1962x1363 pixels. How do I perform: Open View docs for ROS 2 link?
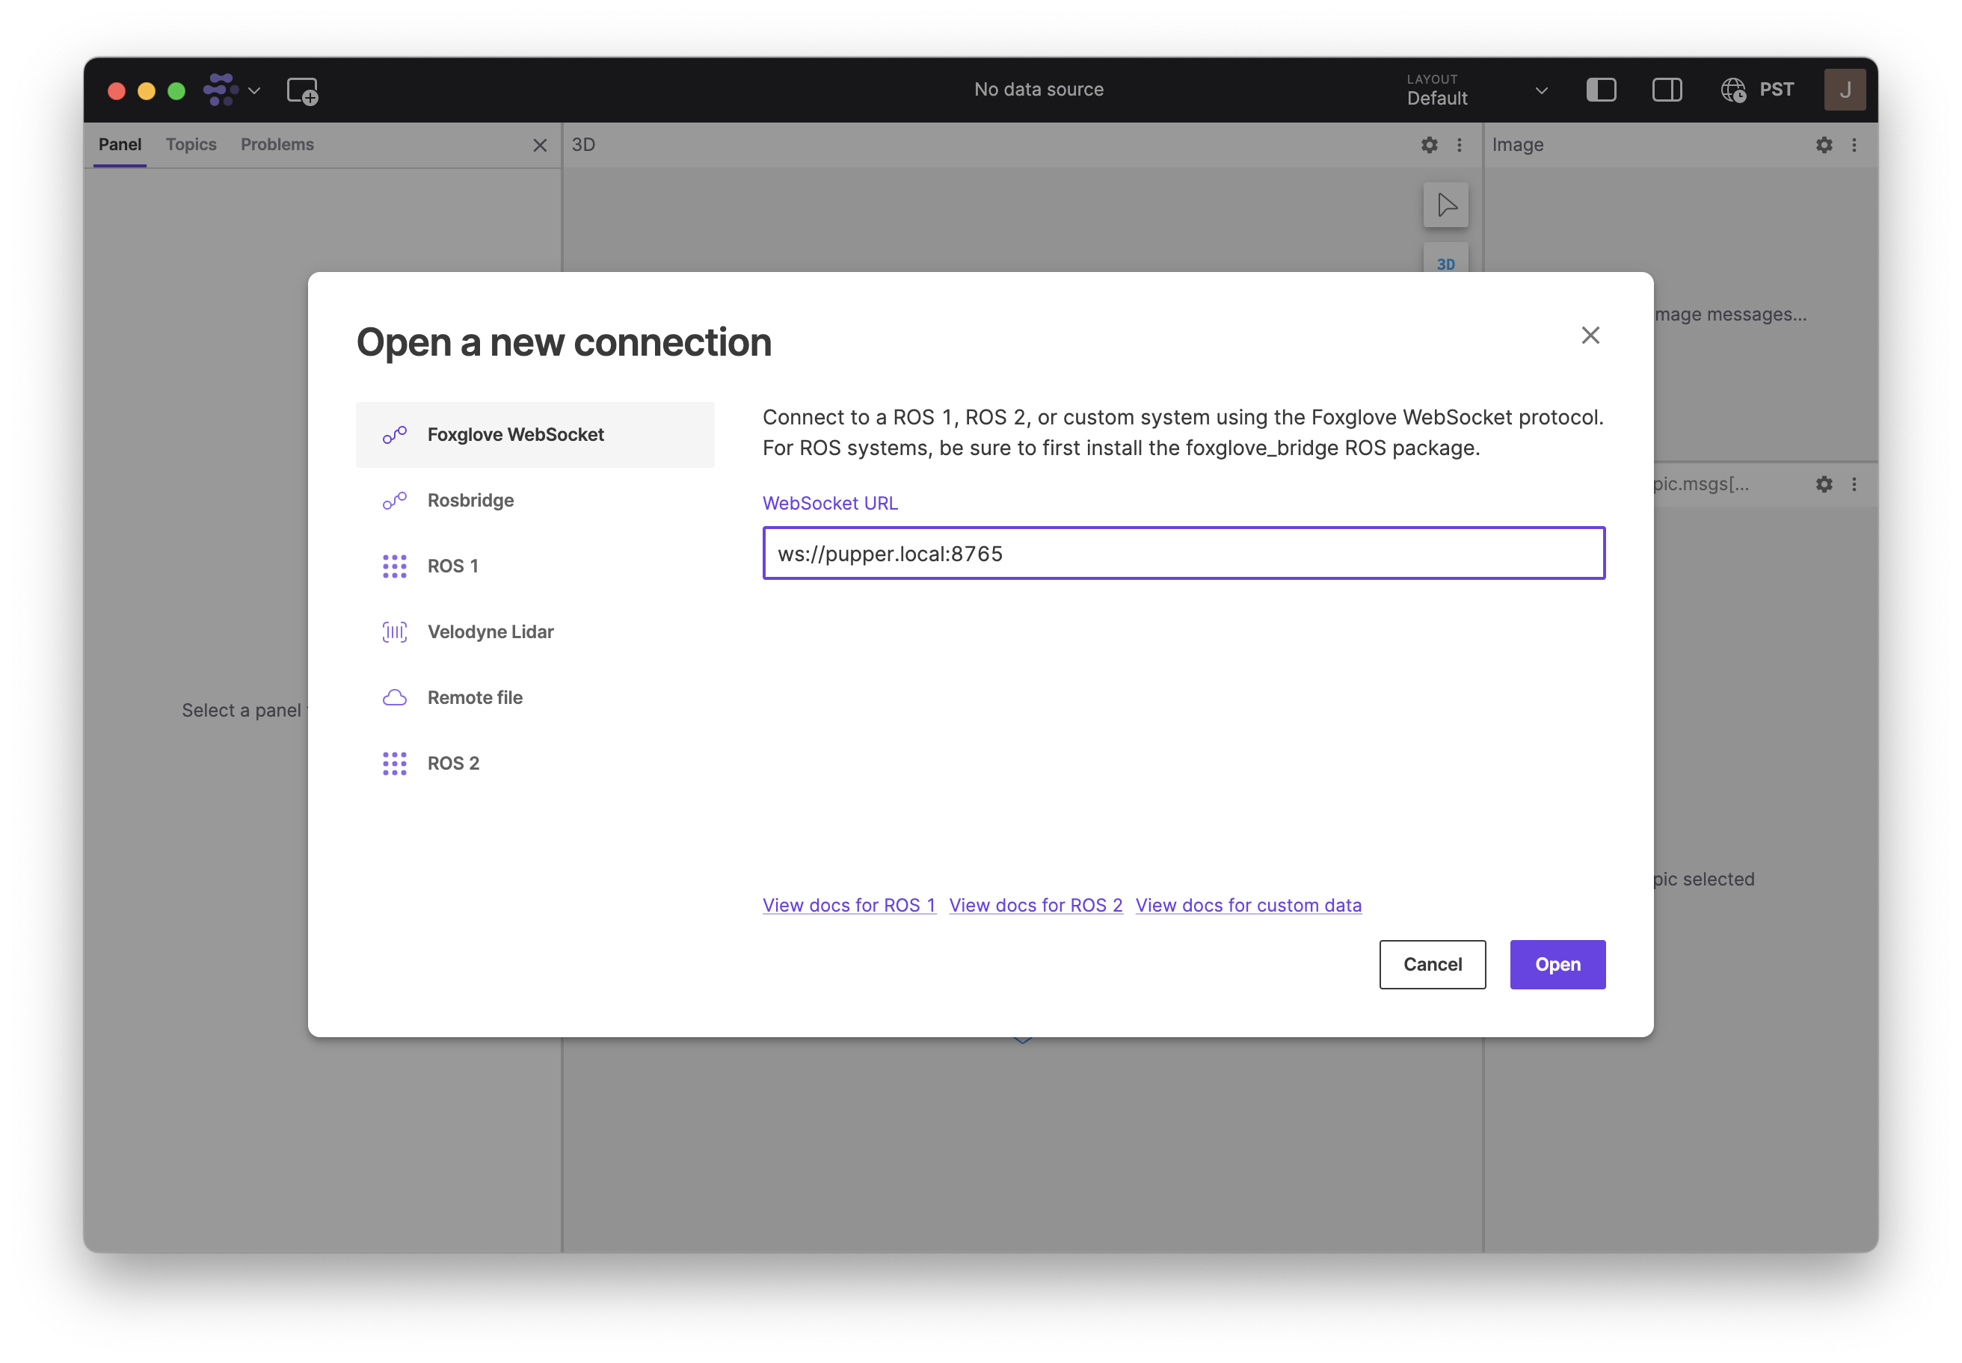click(1036, 905)
